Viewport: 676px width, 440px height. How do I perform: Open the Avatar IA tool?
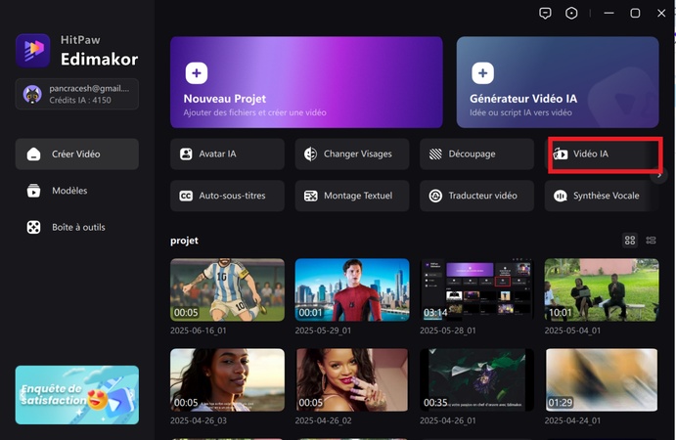pyautogui.click(x=227, y=154)
